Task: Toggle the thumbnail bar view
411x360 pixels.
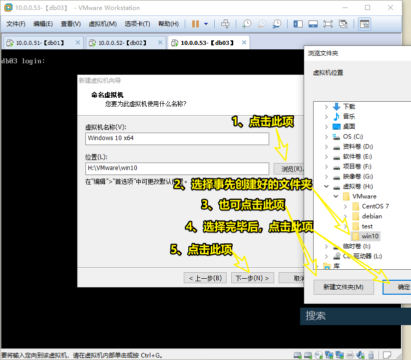Action: tap(313, 24)
